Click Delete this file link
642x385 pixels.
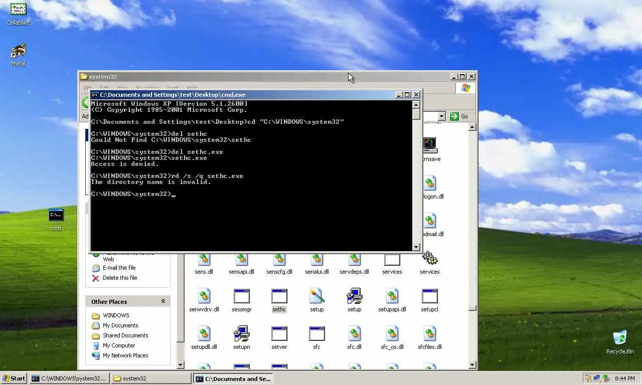point(115,278)
